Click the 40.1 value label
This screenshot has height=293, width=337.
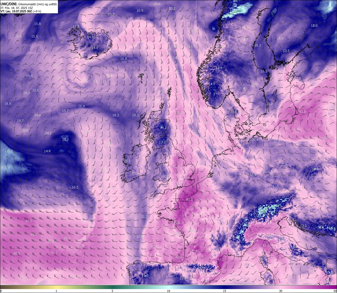pyautogui.click(x=34, y=234)
